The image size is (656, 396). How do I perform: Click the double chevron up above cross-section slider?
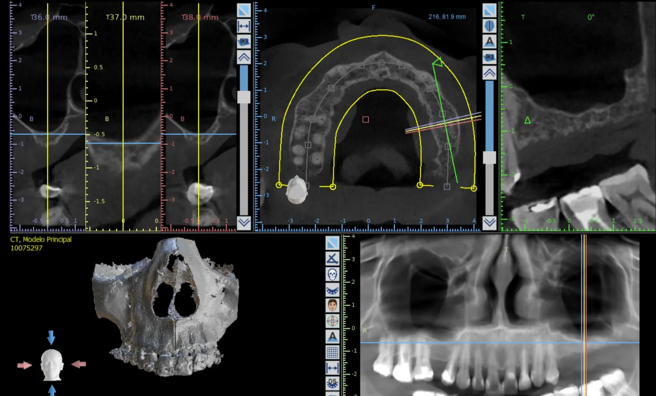[244, 57]
